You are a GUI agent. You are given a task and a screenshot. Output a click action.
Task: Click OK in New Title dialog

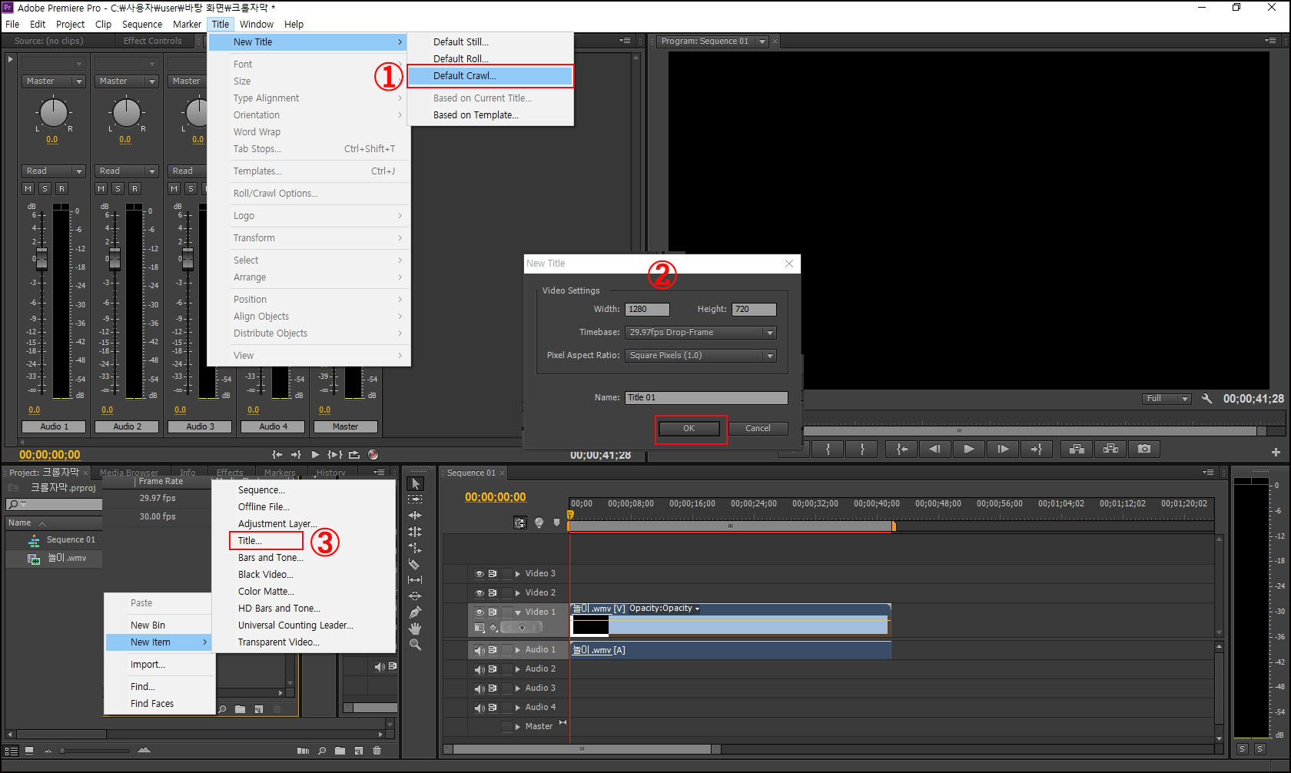point(689,428)
